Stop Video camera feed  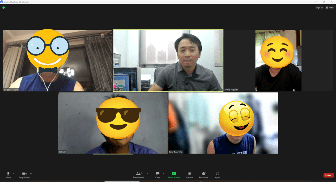pos(24,174)
